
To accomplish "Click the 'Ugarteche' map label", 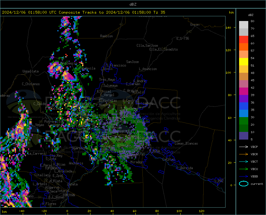I will [x=80, y=148].
